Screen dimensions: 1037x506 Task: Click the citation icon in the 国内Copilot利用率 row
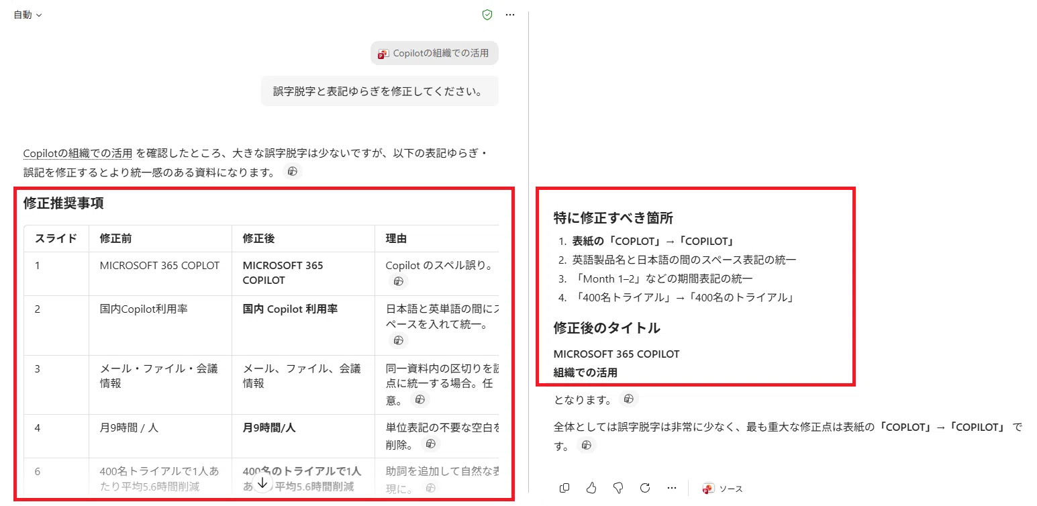point(398,340)
